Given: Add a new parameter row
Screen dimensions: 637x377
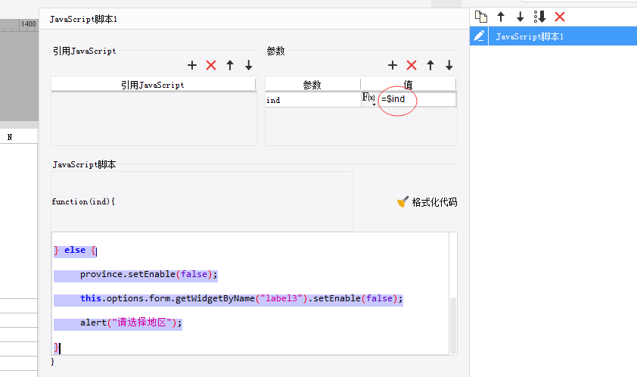Looking at the screenshot, I should coord(393,65).
